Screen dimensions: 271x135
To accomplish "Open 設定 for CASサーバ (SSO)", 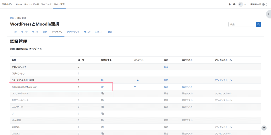I will pyautogui.click(x=166, y=93).
